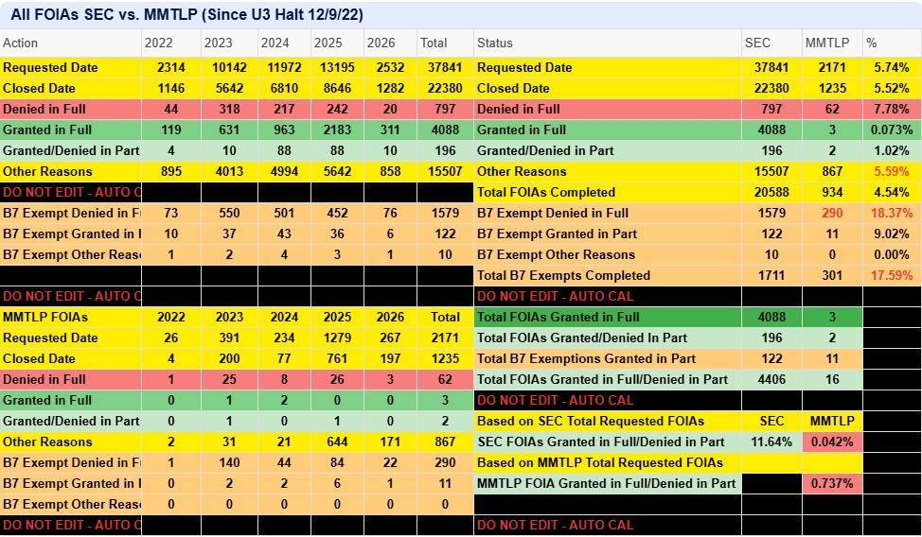Select the 4.54% Total FOIAs Completed percentage
Viewport: 922px width, 537px height.
892,192
